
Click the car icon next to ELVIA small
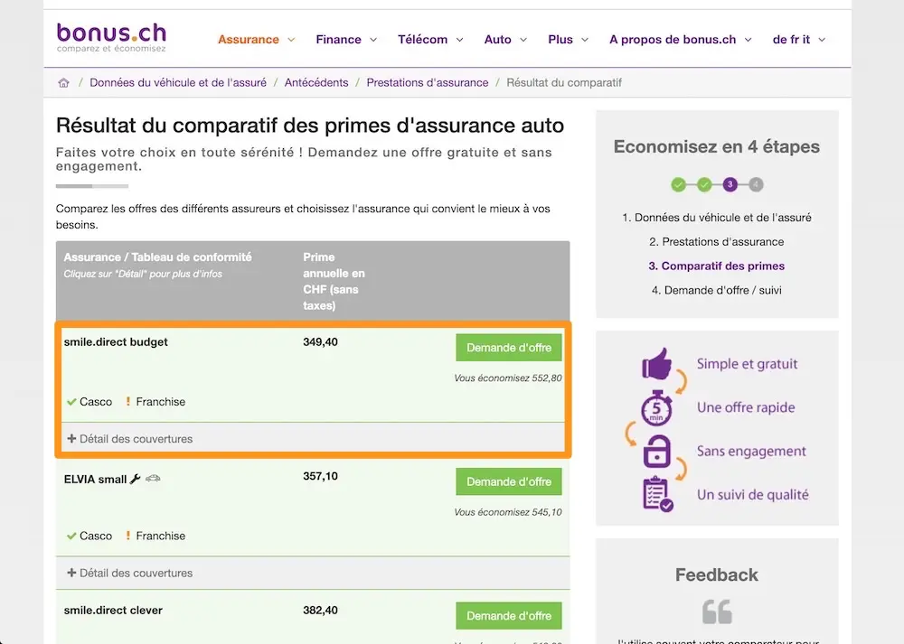153,478
